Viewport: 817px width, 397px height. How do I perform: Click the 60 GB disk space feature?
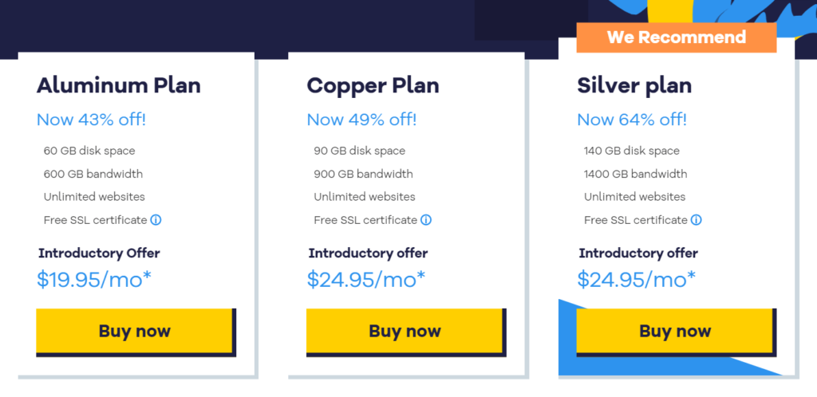89,151
